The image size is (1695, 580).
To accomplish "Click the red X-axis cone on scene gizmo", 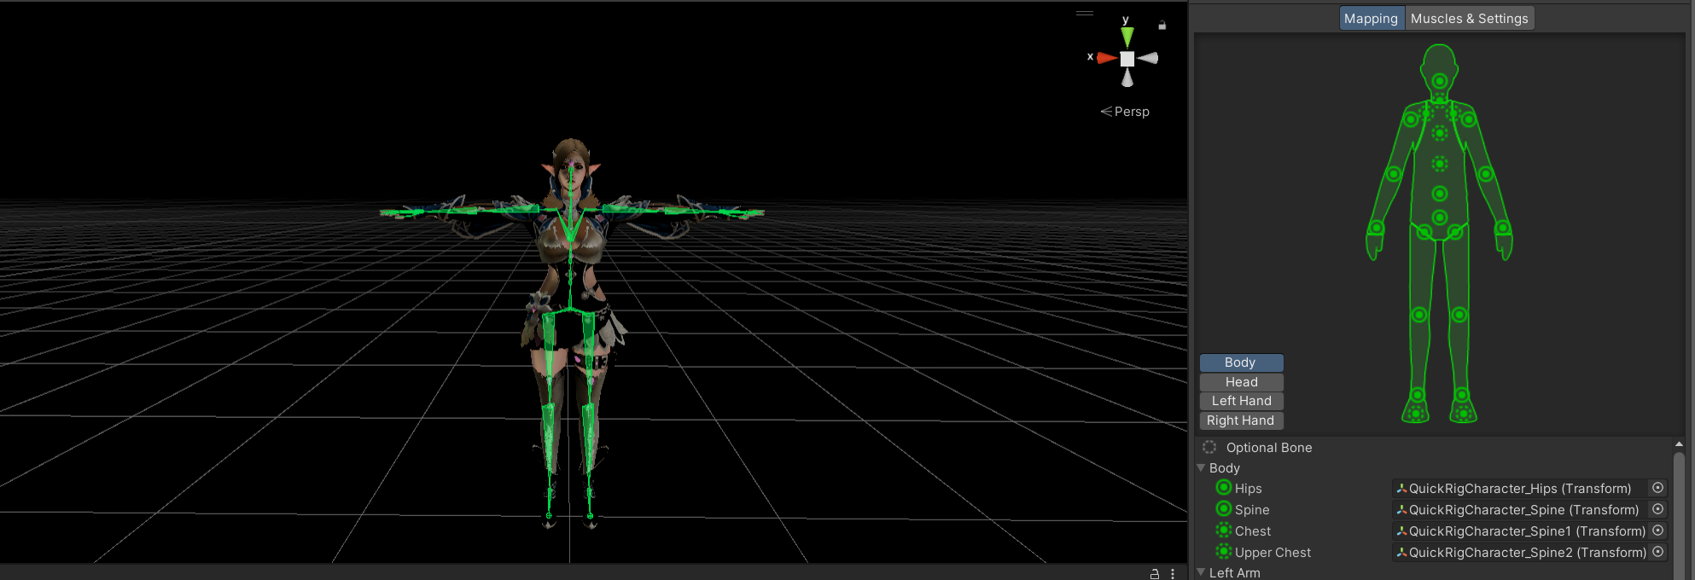I will click(x=1107, y=58).
